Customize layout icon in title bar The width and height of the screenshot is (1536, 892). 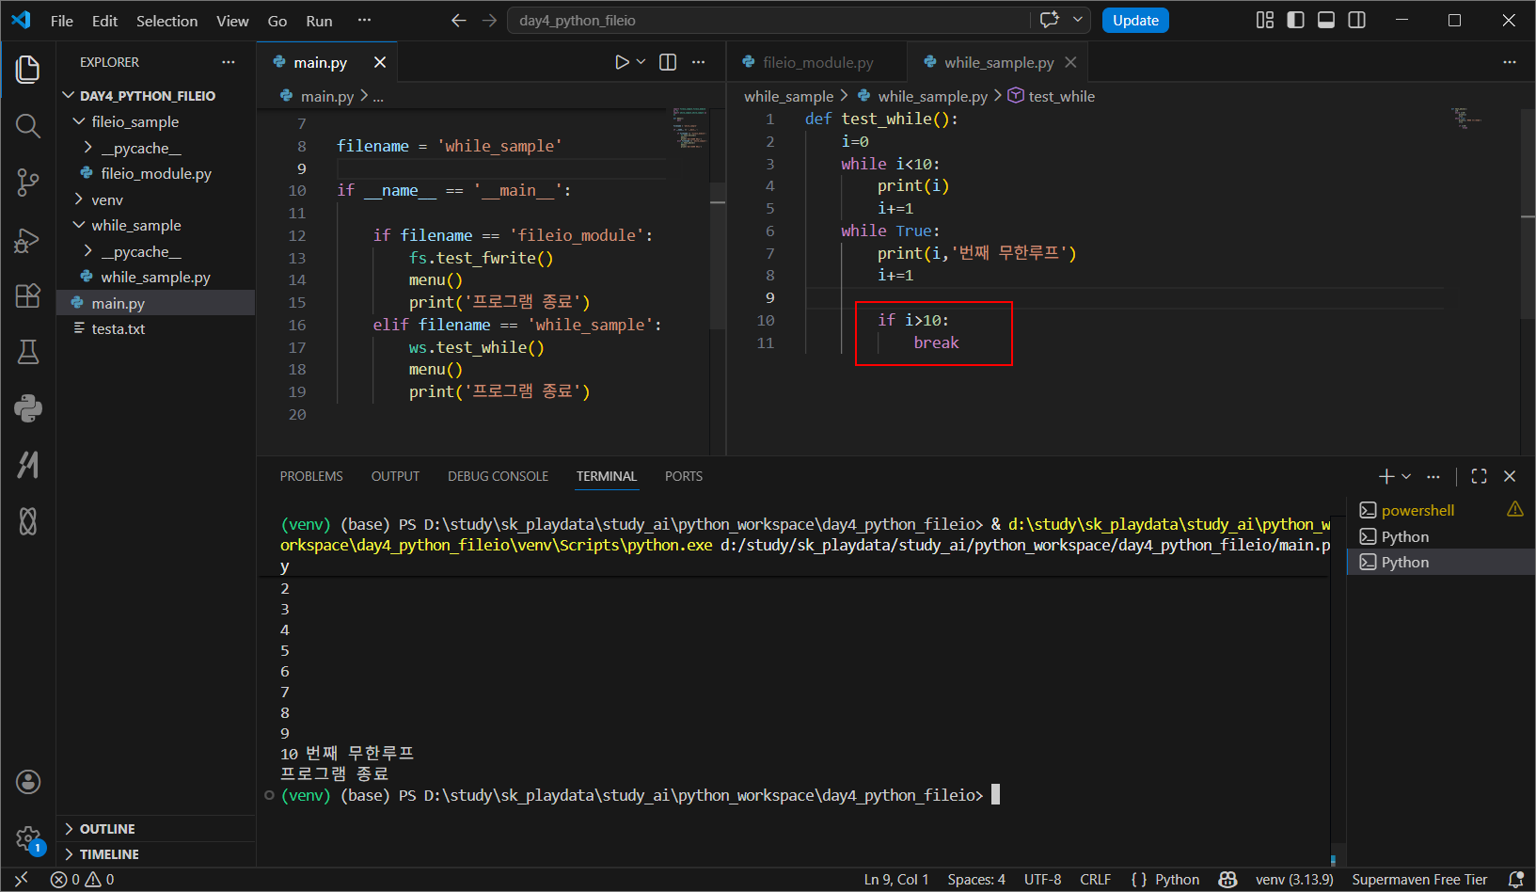[1265, 20]
